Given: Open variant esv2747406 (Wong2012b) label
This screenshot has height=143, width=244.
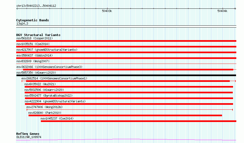Looking at the screenshot, I should 44,107.
